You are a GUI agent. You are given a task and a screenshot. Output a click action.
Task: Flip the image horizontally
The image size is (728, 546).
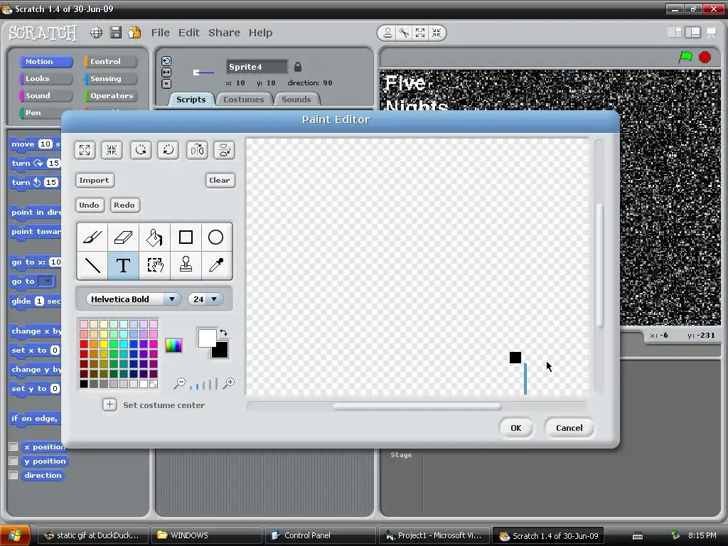pyautogui.click(x=197, y=150)
